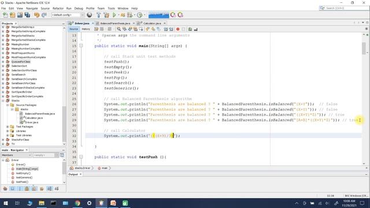
Task: Click the red Start Macro Recording icon
Action: [177, 29]
